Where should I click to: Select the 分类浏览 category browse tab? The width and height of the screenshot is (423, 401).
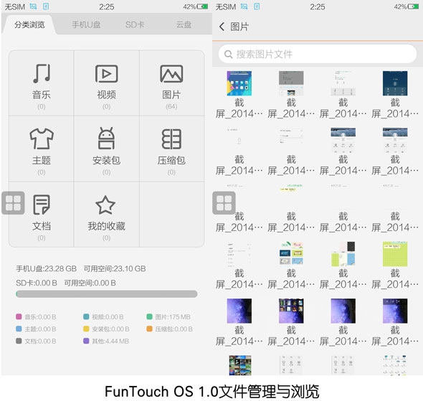tap(29, 25)
